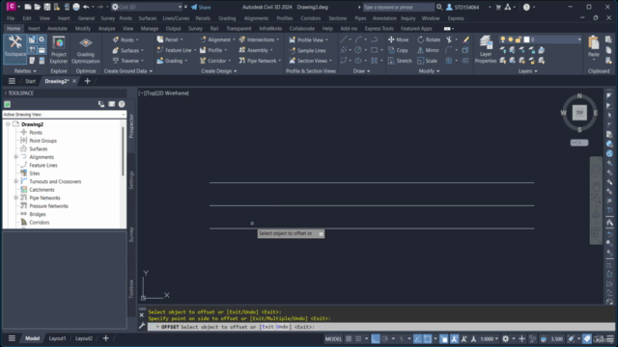Screen dimensions: 618x347
Task: Expand the Draw panel dropdown
Action: click(361, 71)
